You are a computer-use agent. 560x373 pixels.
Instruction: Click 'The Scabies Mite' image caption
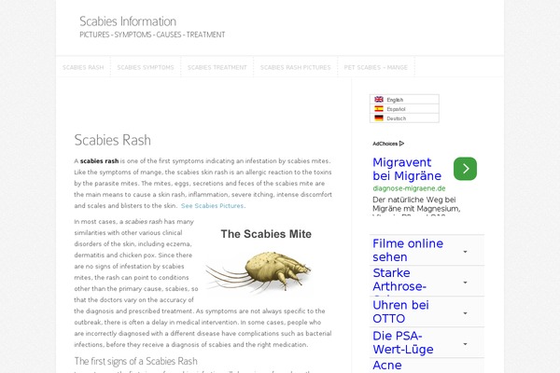[266, 234]
